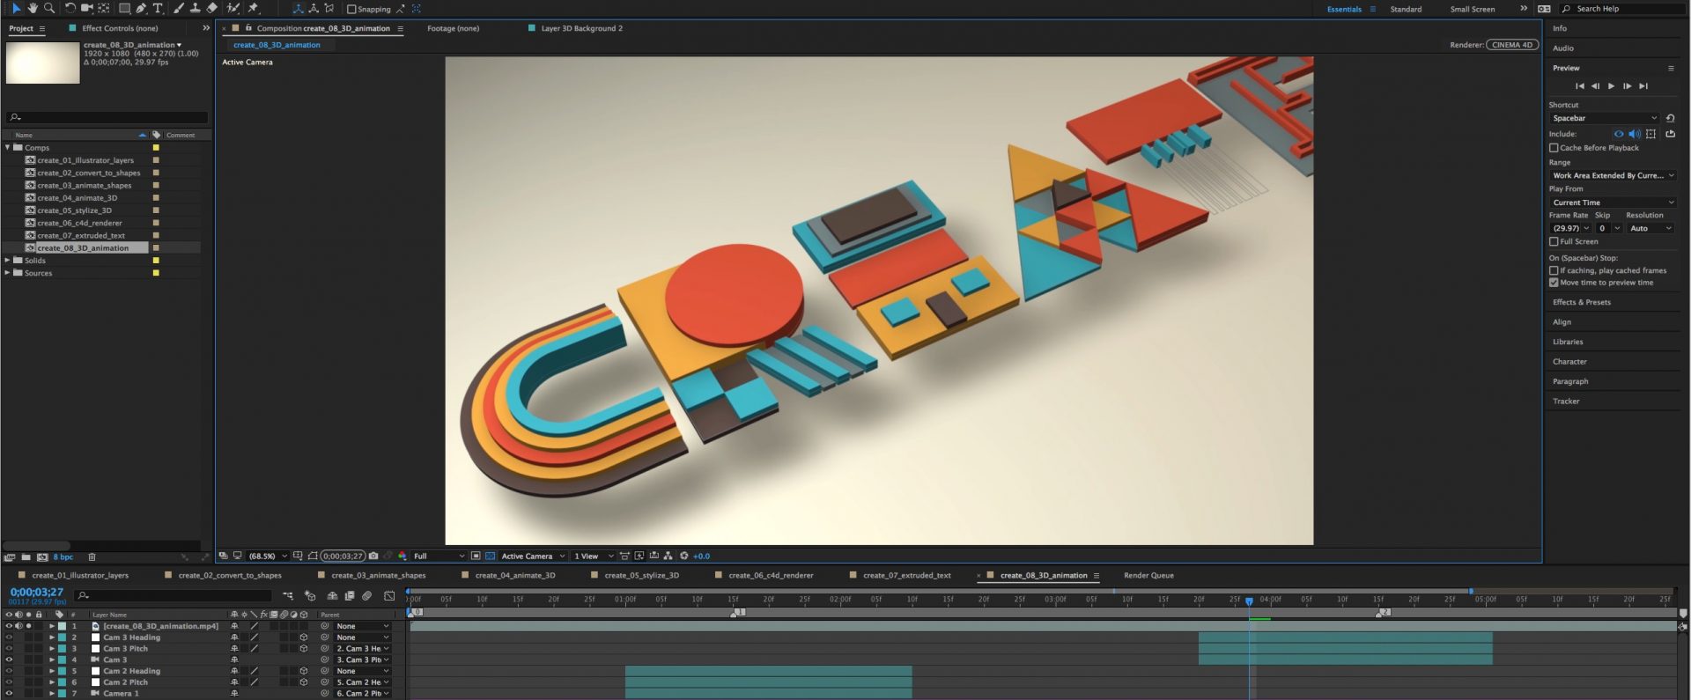Image resolution: width=1691 pixels, height=700 pixels.
Task: Hide the create_08_3D_animation.mp4 layer
Action: (x=9, y=626)
